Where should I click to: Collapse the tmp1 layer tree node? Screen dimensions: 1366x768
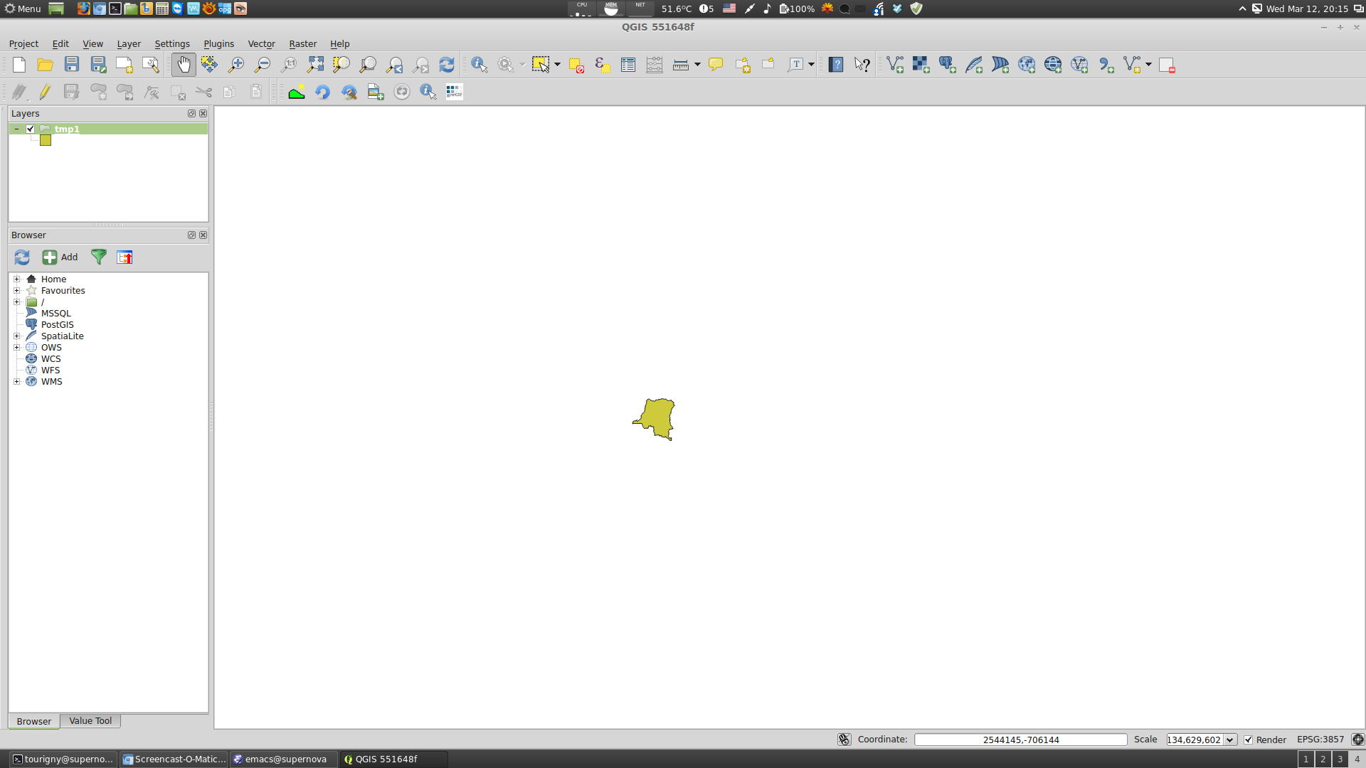pyautogui.click(x=16, y=129)
